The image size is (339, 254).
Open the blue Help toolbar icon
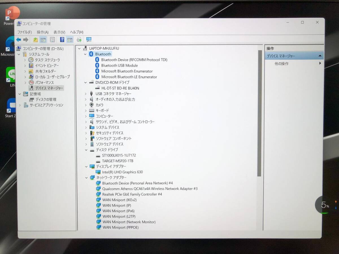click(62, 40)
